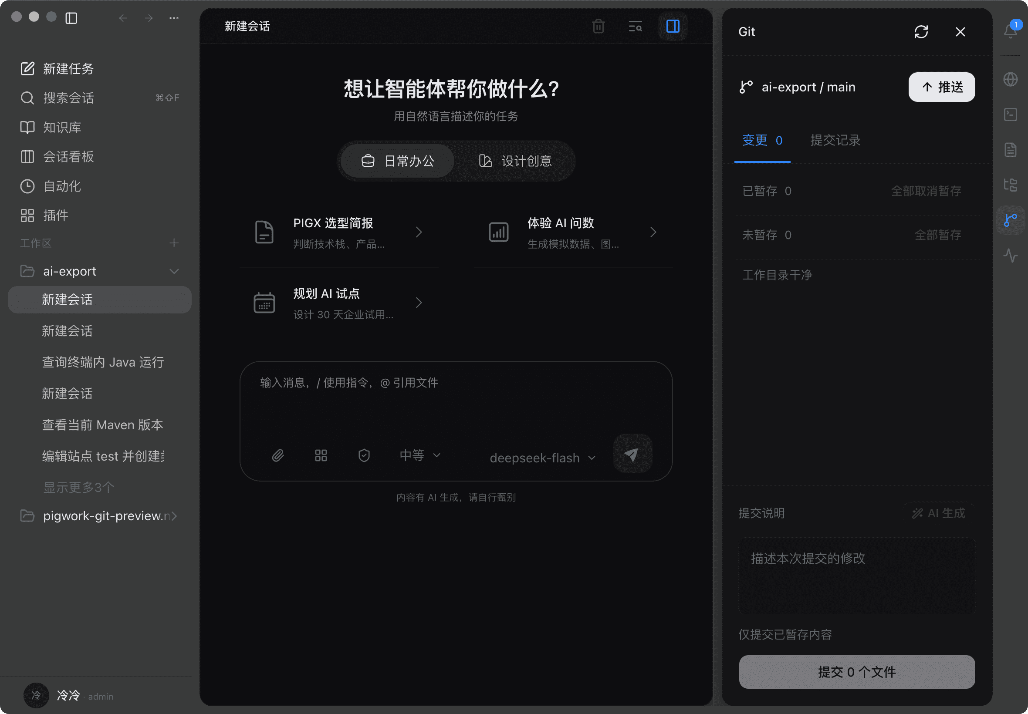
Task: Open the three-dot more menu
Action: click(x=174, y=18)
